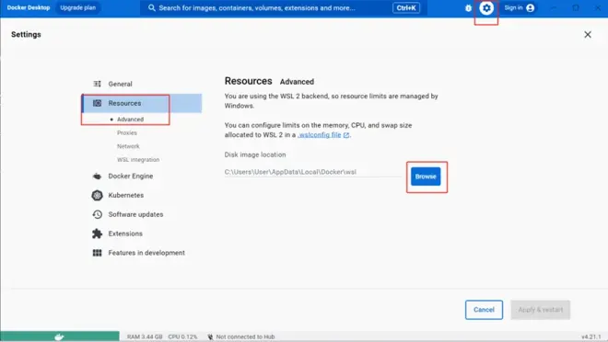Click the Features in development grid icon

coord(97,253)
